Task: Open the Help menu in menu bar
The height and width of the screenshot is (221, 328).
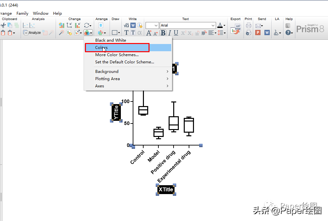Action: point(57,13)
